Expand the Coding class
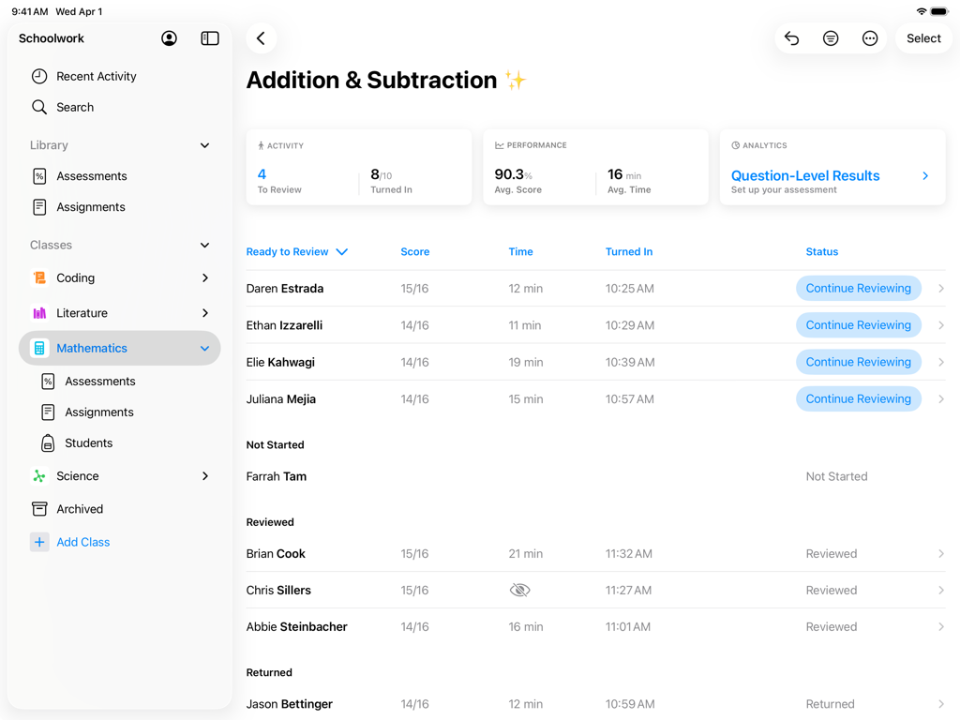The image size is (960, 720). 204,278
